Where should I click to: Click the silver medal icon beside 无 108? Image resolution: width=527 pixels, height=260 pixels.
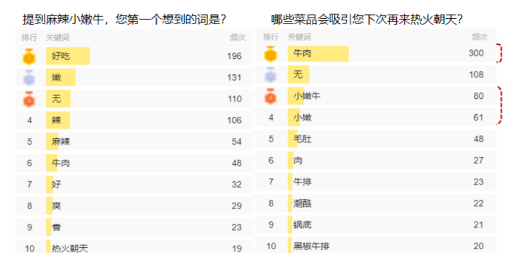click(271, 75)
